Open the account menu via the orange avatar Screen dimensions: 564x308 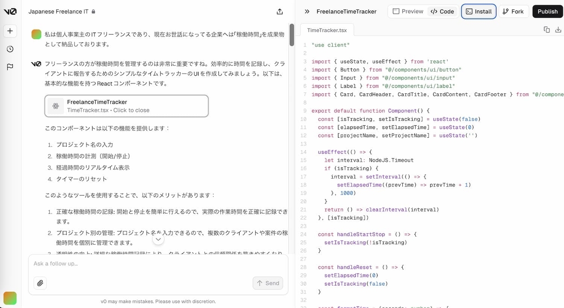[x=10, y=298]
